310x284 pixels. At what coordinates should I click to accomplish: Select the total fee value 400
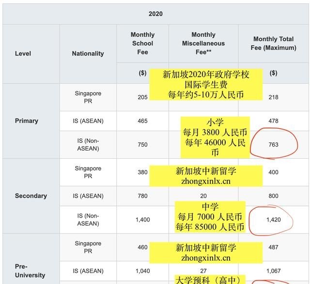[x=273, y=172]
